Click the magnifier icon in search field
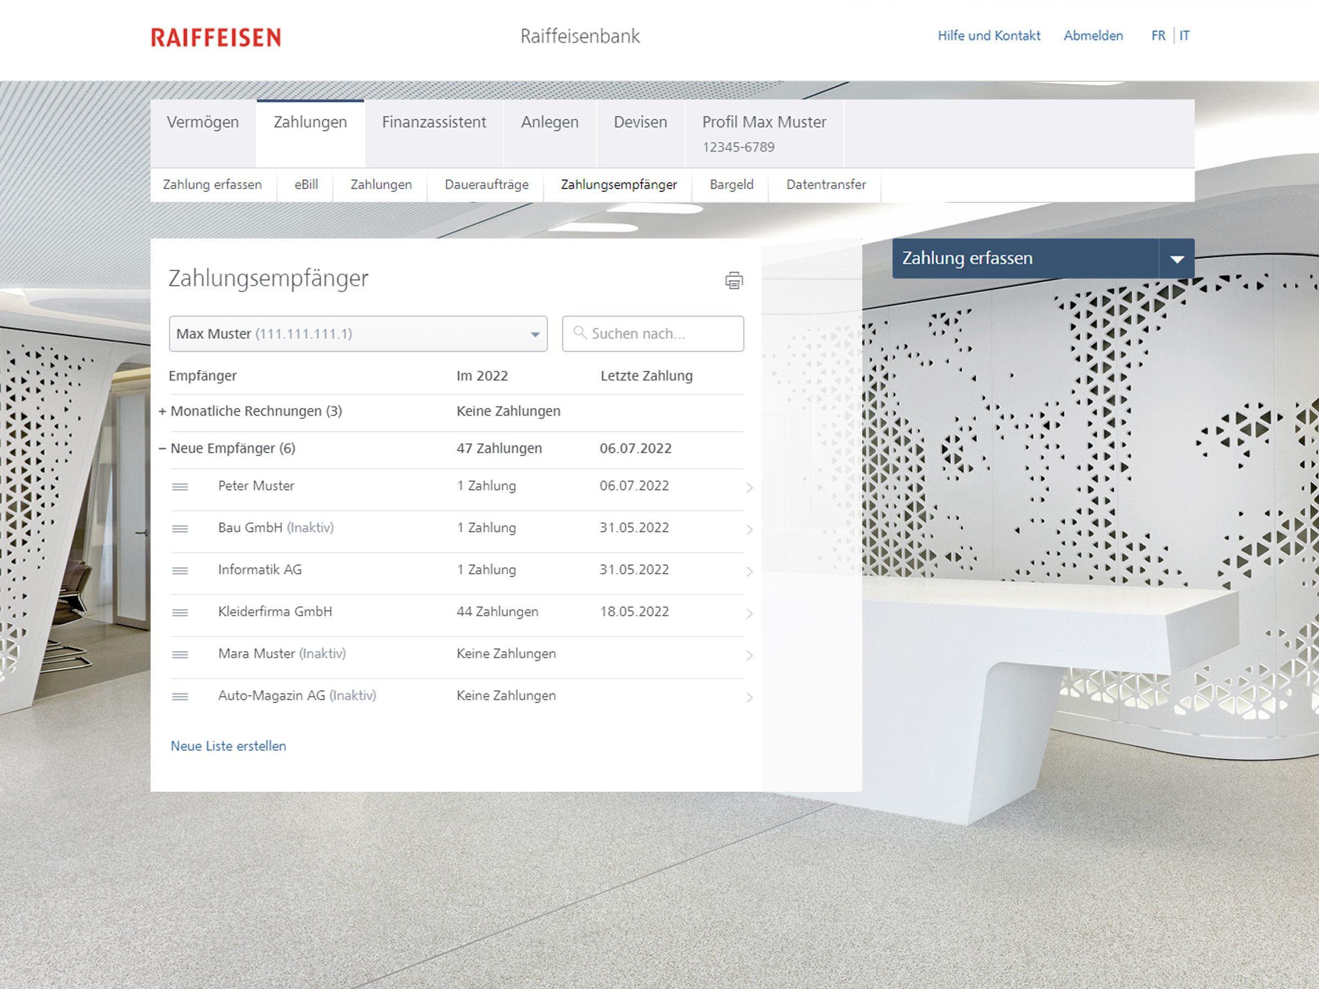 (580, 332)
